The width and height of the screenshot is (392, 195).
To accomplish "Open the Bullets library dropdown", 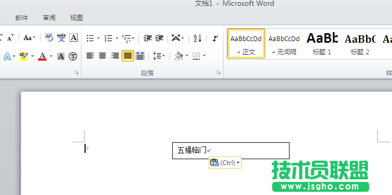I will [98, 38].
